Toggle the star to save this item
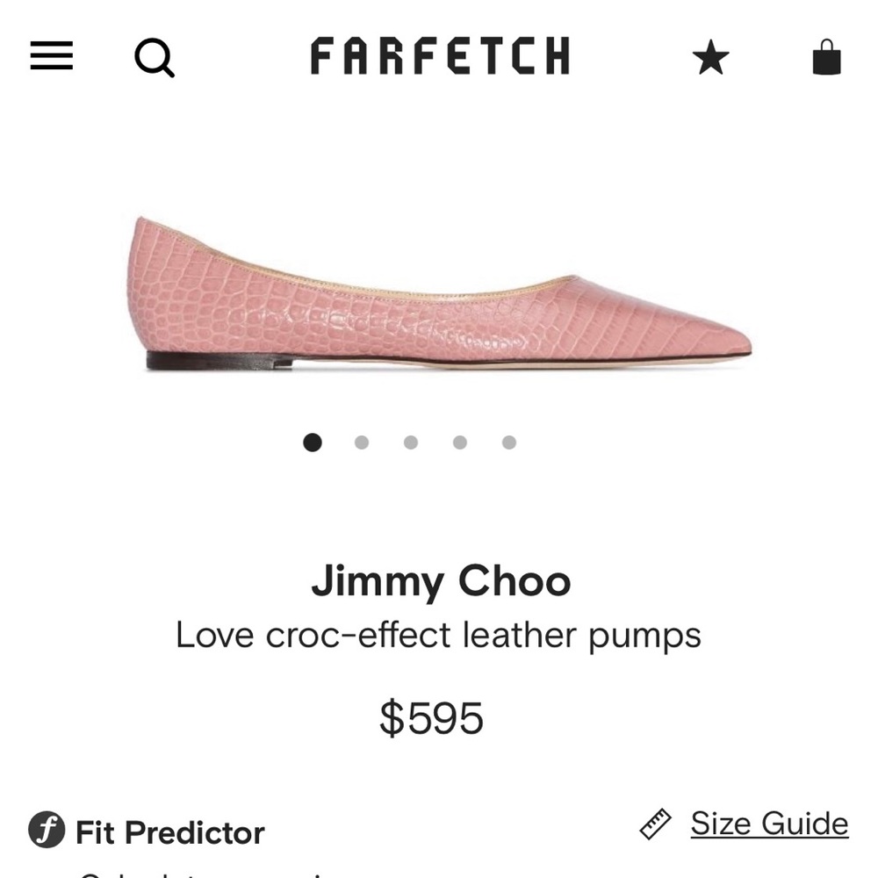The width and height of the screenshot is (878, 878). click(711, 57)
